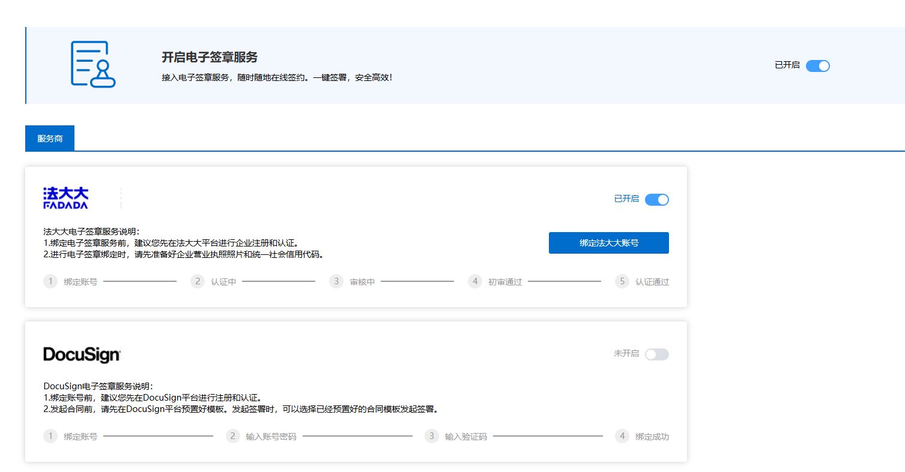Click DocuSign step 2 输入账号密码
Viewport: 905px width, 472px height.
[233, 436]
